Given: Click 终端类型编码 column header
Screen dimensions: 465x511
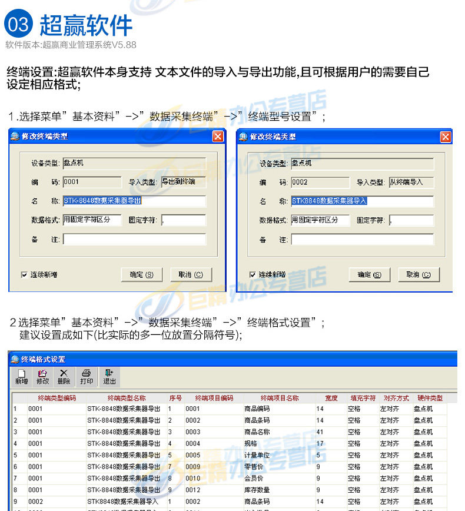Looking at the screenshot, I should [57, 398].
